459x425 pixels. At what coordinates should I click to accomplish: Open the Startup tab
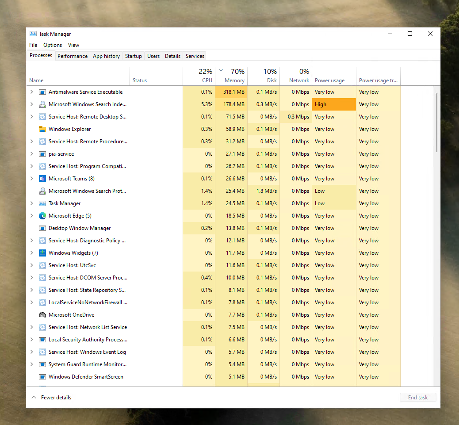[133, 56]
